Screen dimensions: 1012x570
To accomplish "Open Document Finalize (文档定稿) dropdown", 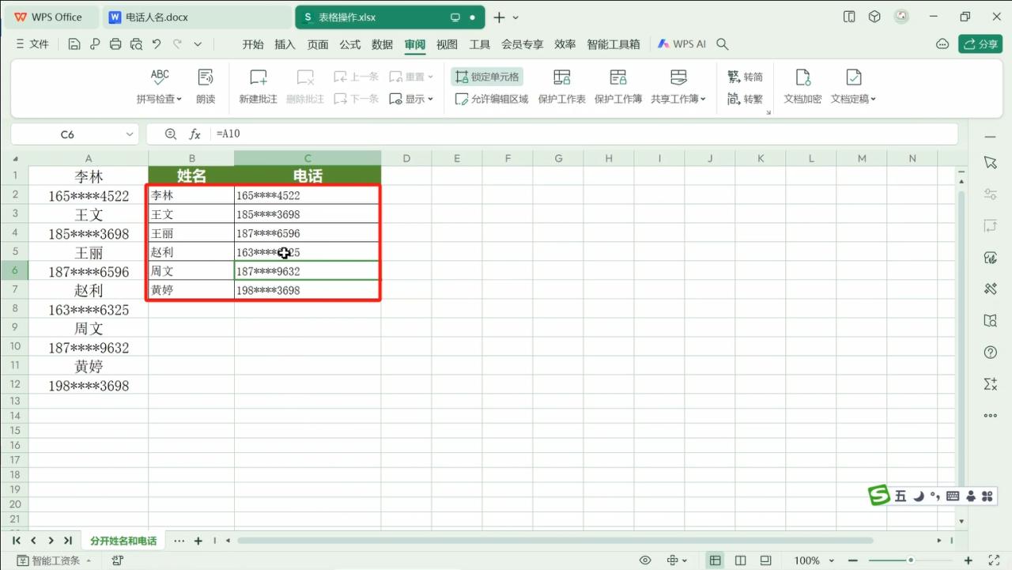I will click(x=853, y=87).
